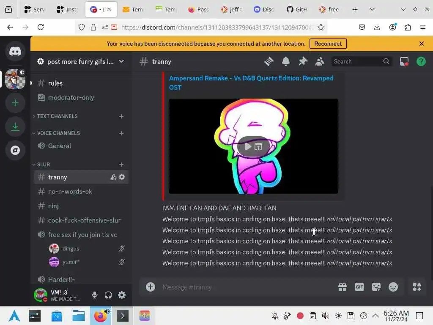Open the green Help icon
This screenshot has height=325, width=433.
click(421, 61)
